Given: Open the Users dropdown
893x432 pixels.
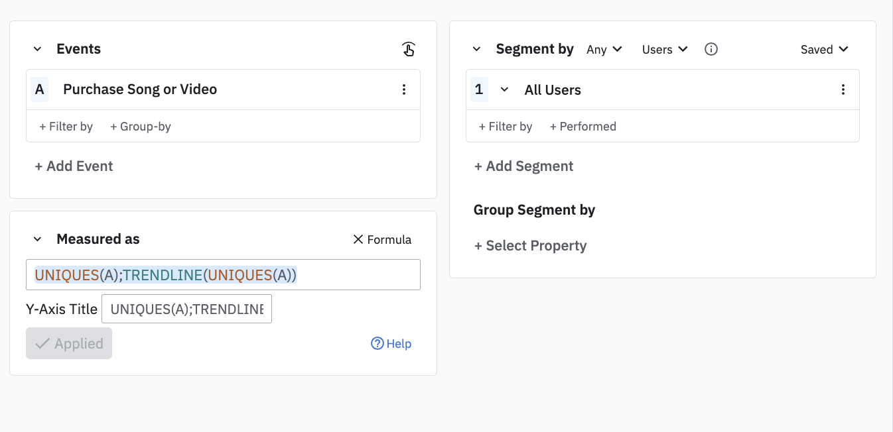Looking at the screenshot, I should point(664,50).
